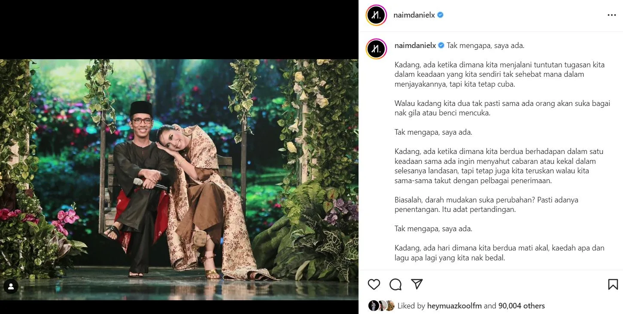Click the header profile picture logo
Screen dimensions: 623x314
(377, 15)
